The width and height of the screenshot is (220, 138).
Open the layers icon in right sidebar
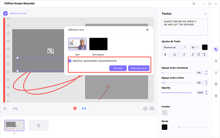pos(216,49)
